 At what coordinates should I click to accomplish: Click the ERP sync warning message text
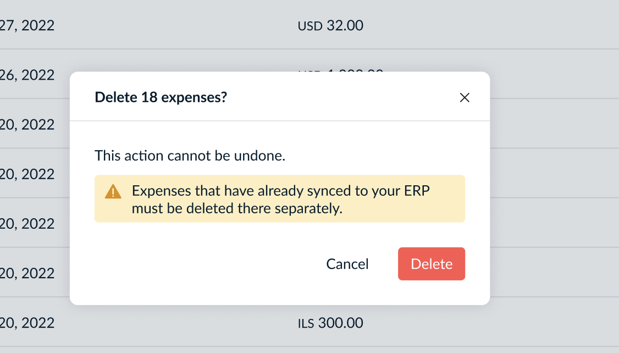(x=280, y=200)
